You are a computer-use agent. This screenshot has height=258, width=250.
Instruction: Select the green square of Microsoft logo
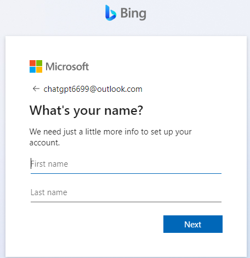click(x=39, y=63)
